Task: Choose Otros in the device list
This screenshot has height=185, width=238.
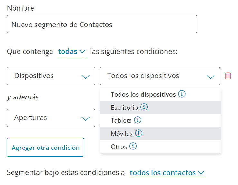Action: (x=119, y=147)
